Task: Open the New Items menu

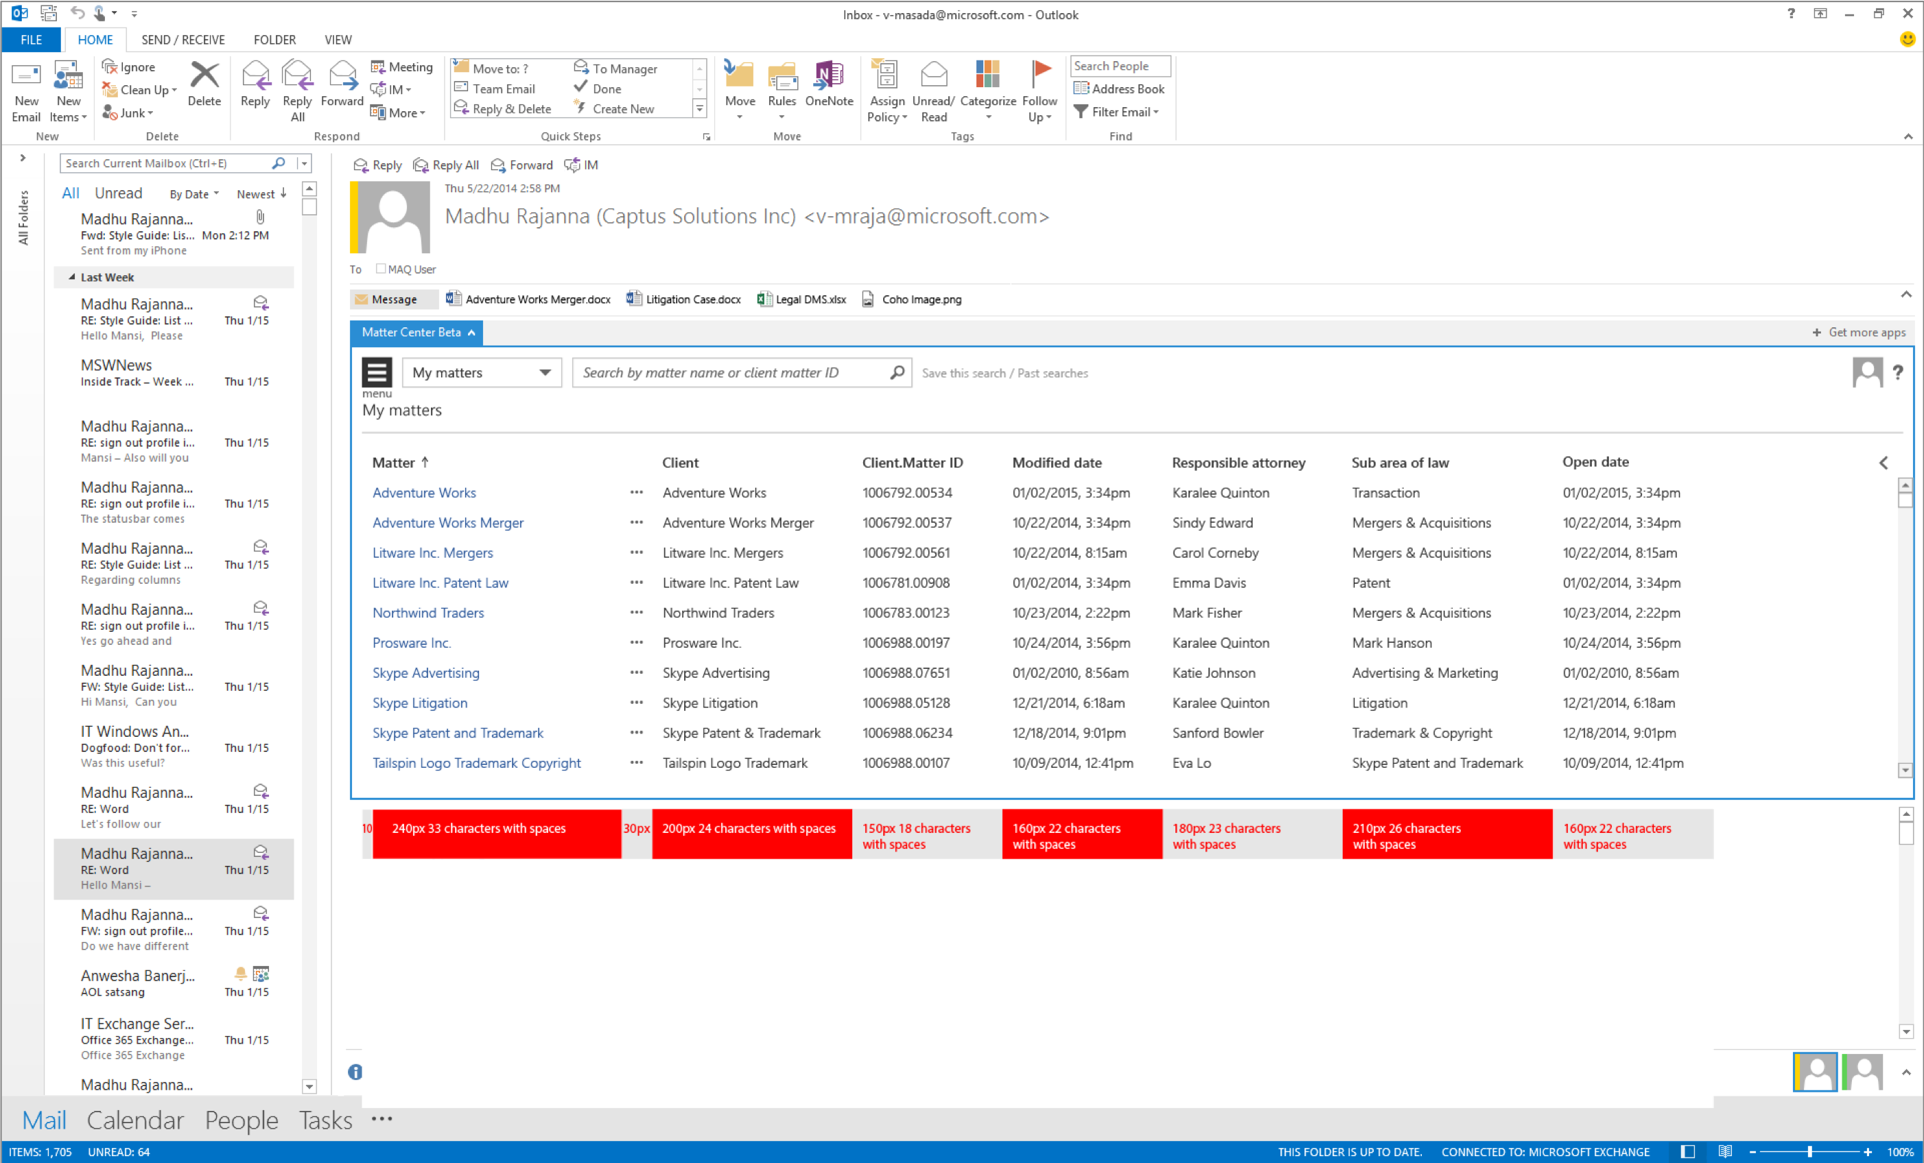Action: (x=69, y=91)
